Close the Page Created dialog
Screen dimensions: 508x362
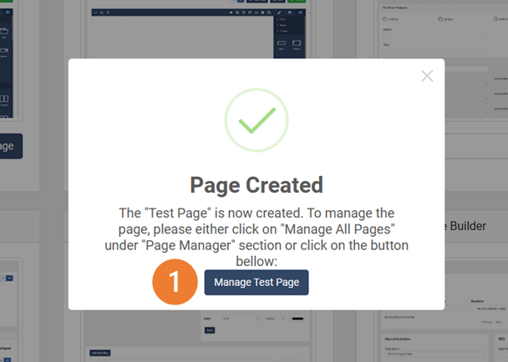[427, 76]
